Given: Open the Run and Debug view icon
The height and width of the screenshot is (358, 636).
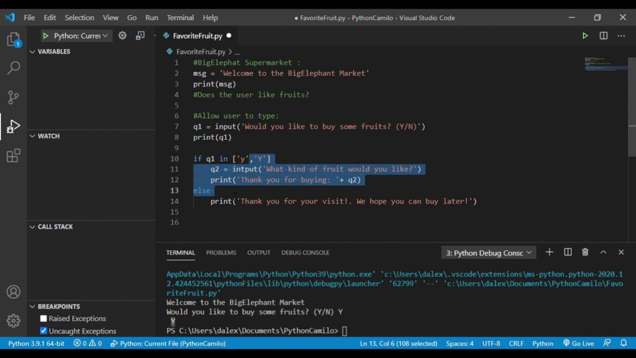Looking at the screenshot, I should coord(14,126).
